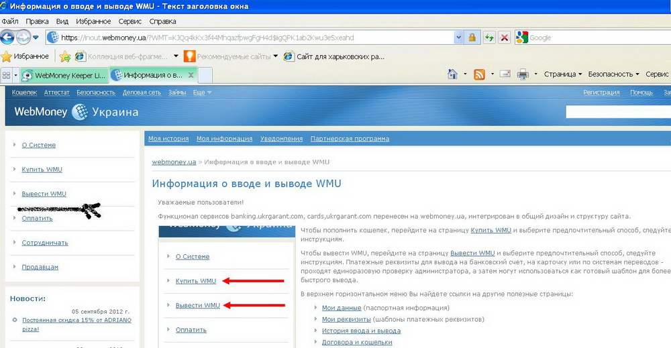Click the security lock icon
Image resolution: width=671 pixels, height=348 pixels.
tap(472, 38)
